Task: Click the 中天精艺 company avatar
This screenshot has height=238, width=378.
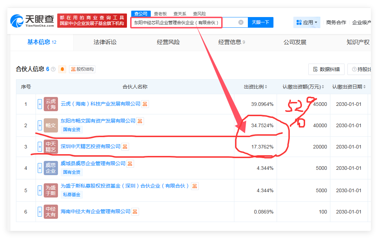Action: point(51,147)
